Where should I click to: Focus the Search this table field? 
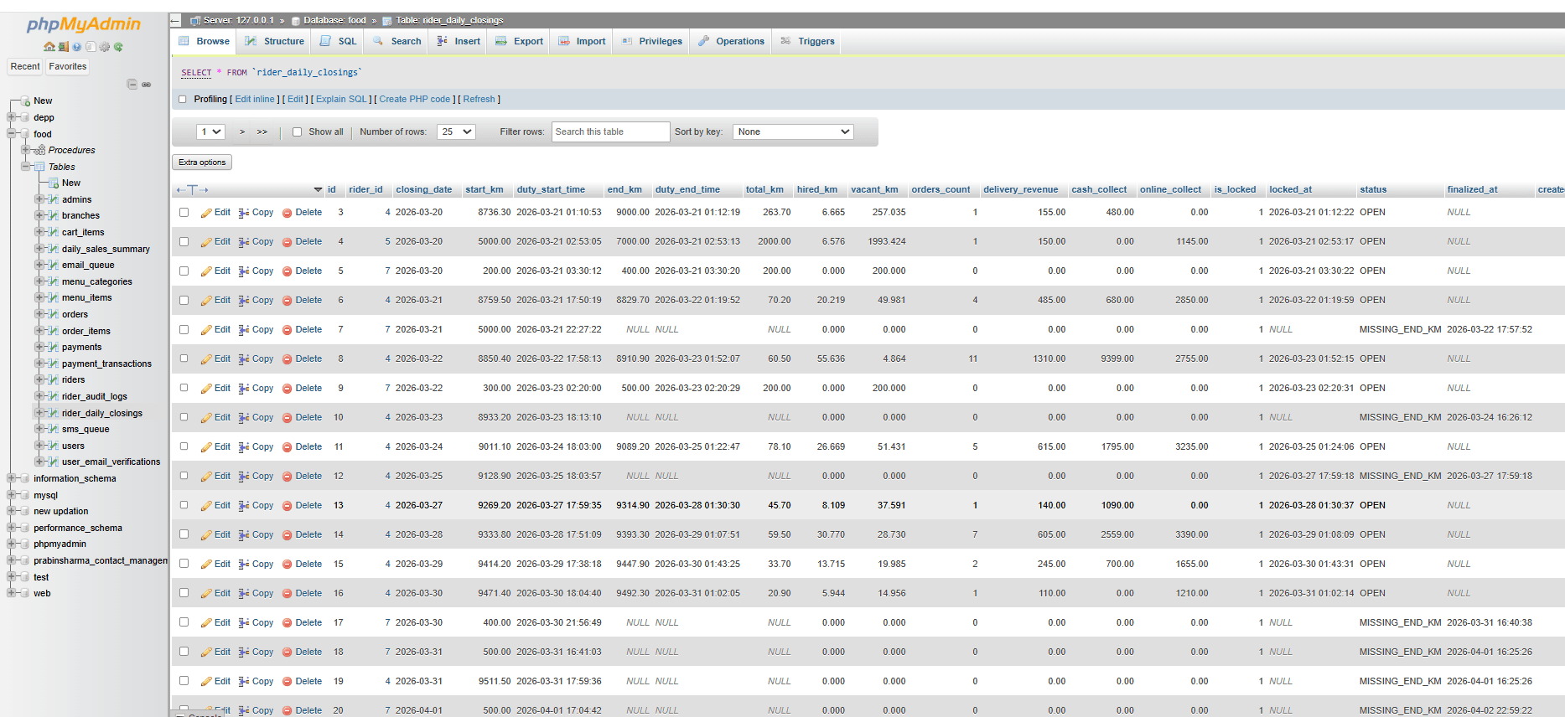[611, 132]
